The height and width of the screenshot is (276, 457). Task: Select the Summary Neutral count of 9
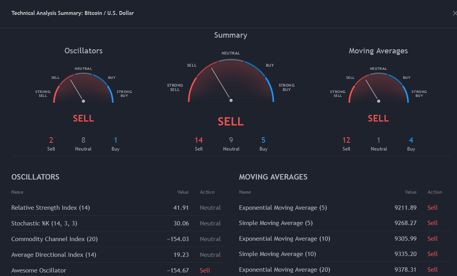click(231, 140)
